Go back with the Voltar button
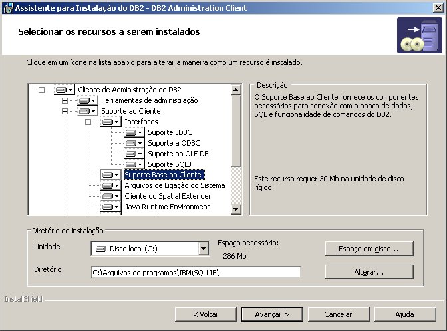 coord(206,314)
